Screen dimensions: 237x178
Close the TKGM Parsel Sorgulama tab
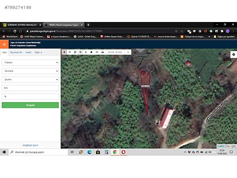[x=82, y=25]
